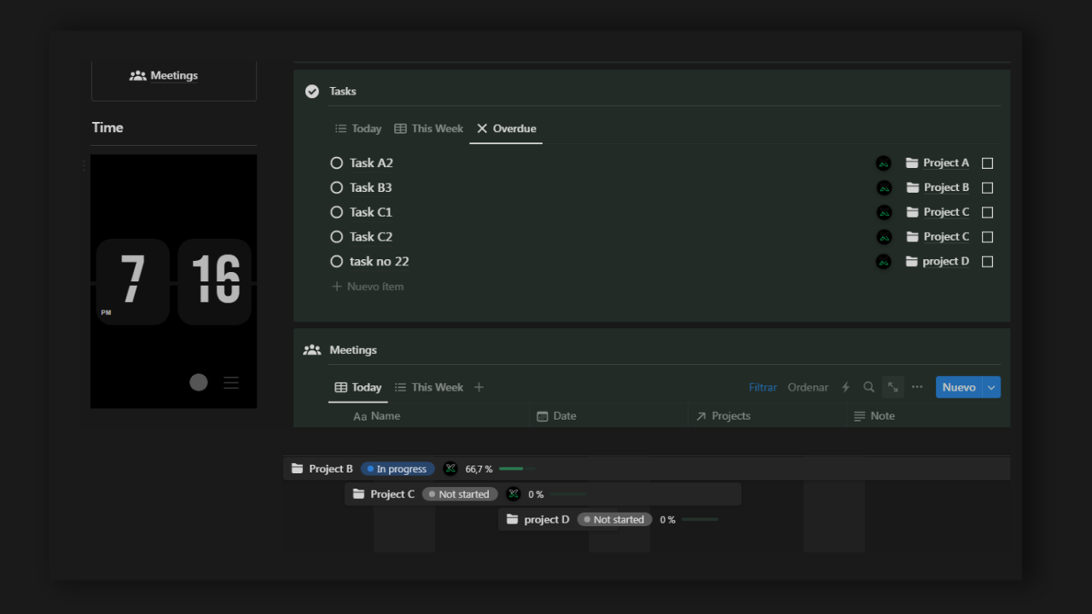Click the gray circle button in clock widget
Image resolution: width=1092 pixels, height=614 pixels.
(x=199, y=382)
